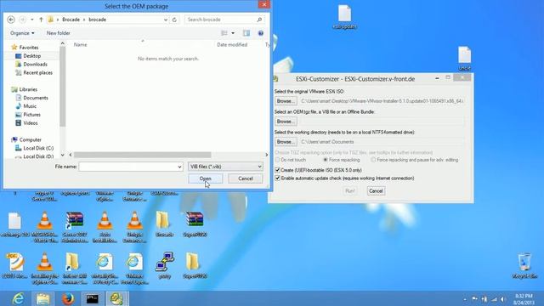Open Documents library in navigation pane
The width and height of the screenshot is (544, 306).
pos(36,98)
